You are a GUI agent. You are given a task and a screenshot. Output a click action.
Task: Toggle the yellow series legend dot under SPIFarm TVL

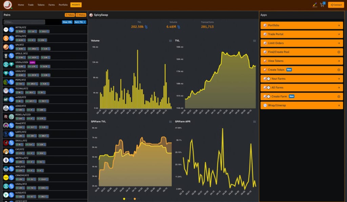tap(124, 199)
